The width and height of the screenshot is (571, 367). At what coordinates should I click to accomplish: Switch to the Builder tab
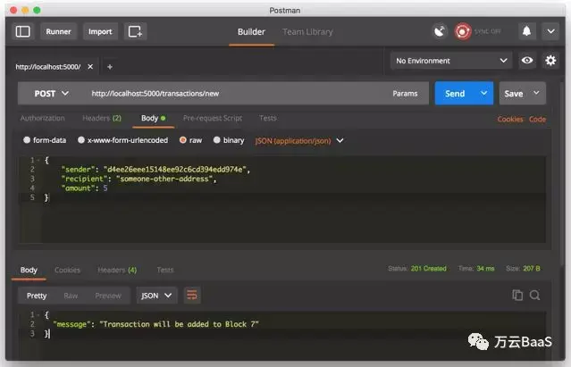tap(251, 32)
